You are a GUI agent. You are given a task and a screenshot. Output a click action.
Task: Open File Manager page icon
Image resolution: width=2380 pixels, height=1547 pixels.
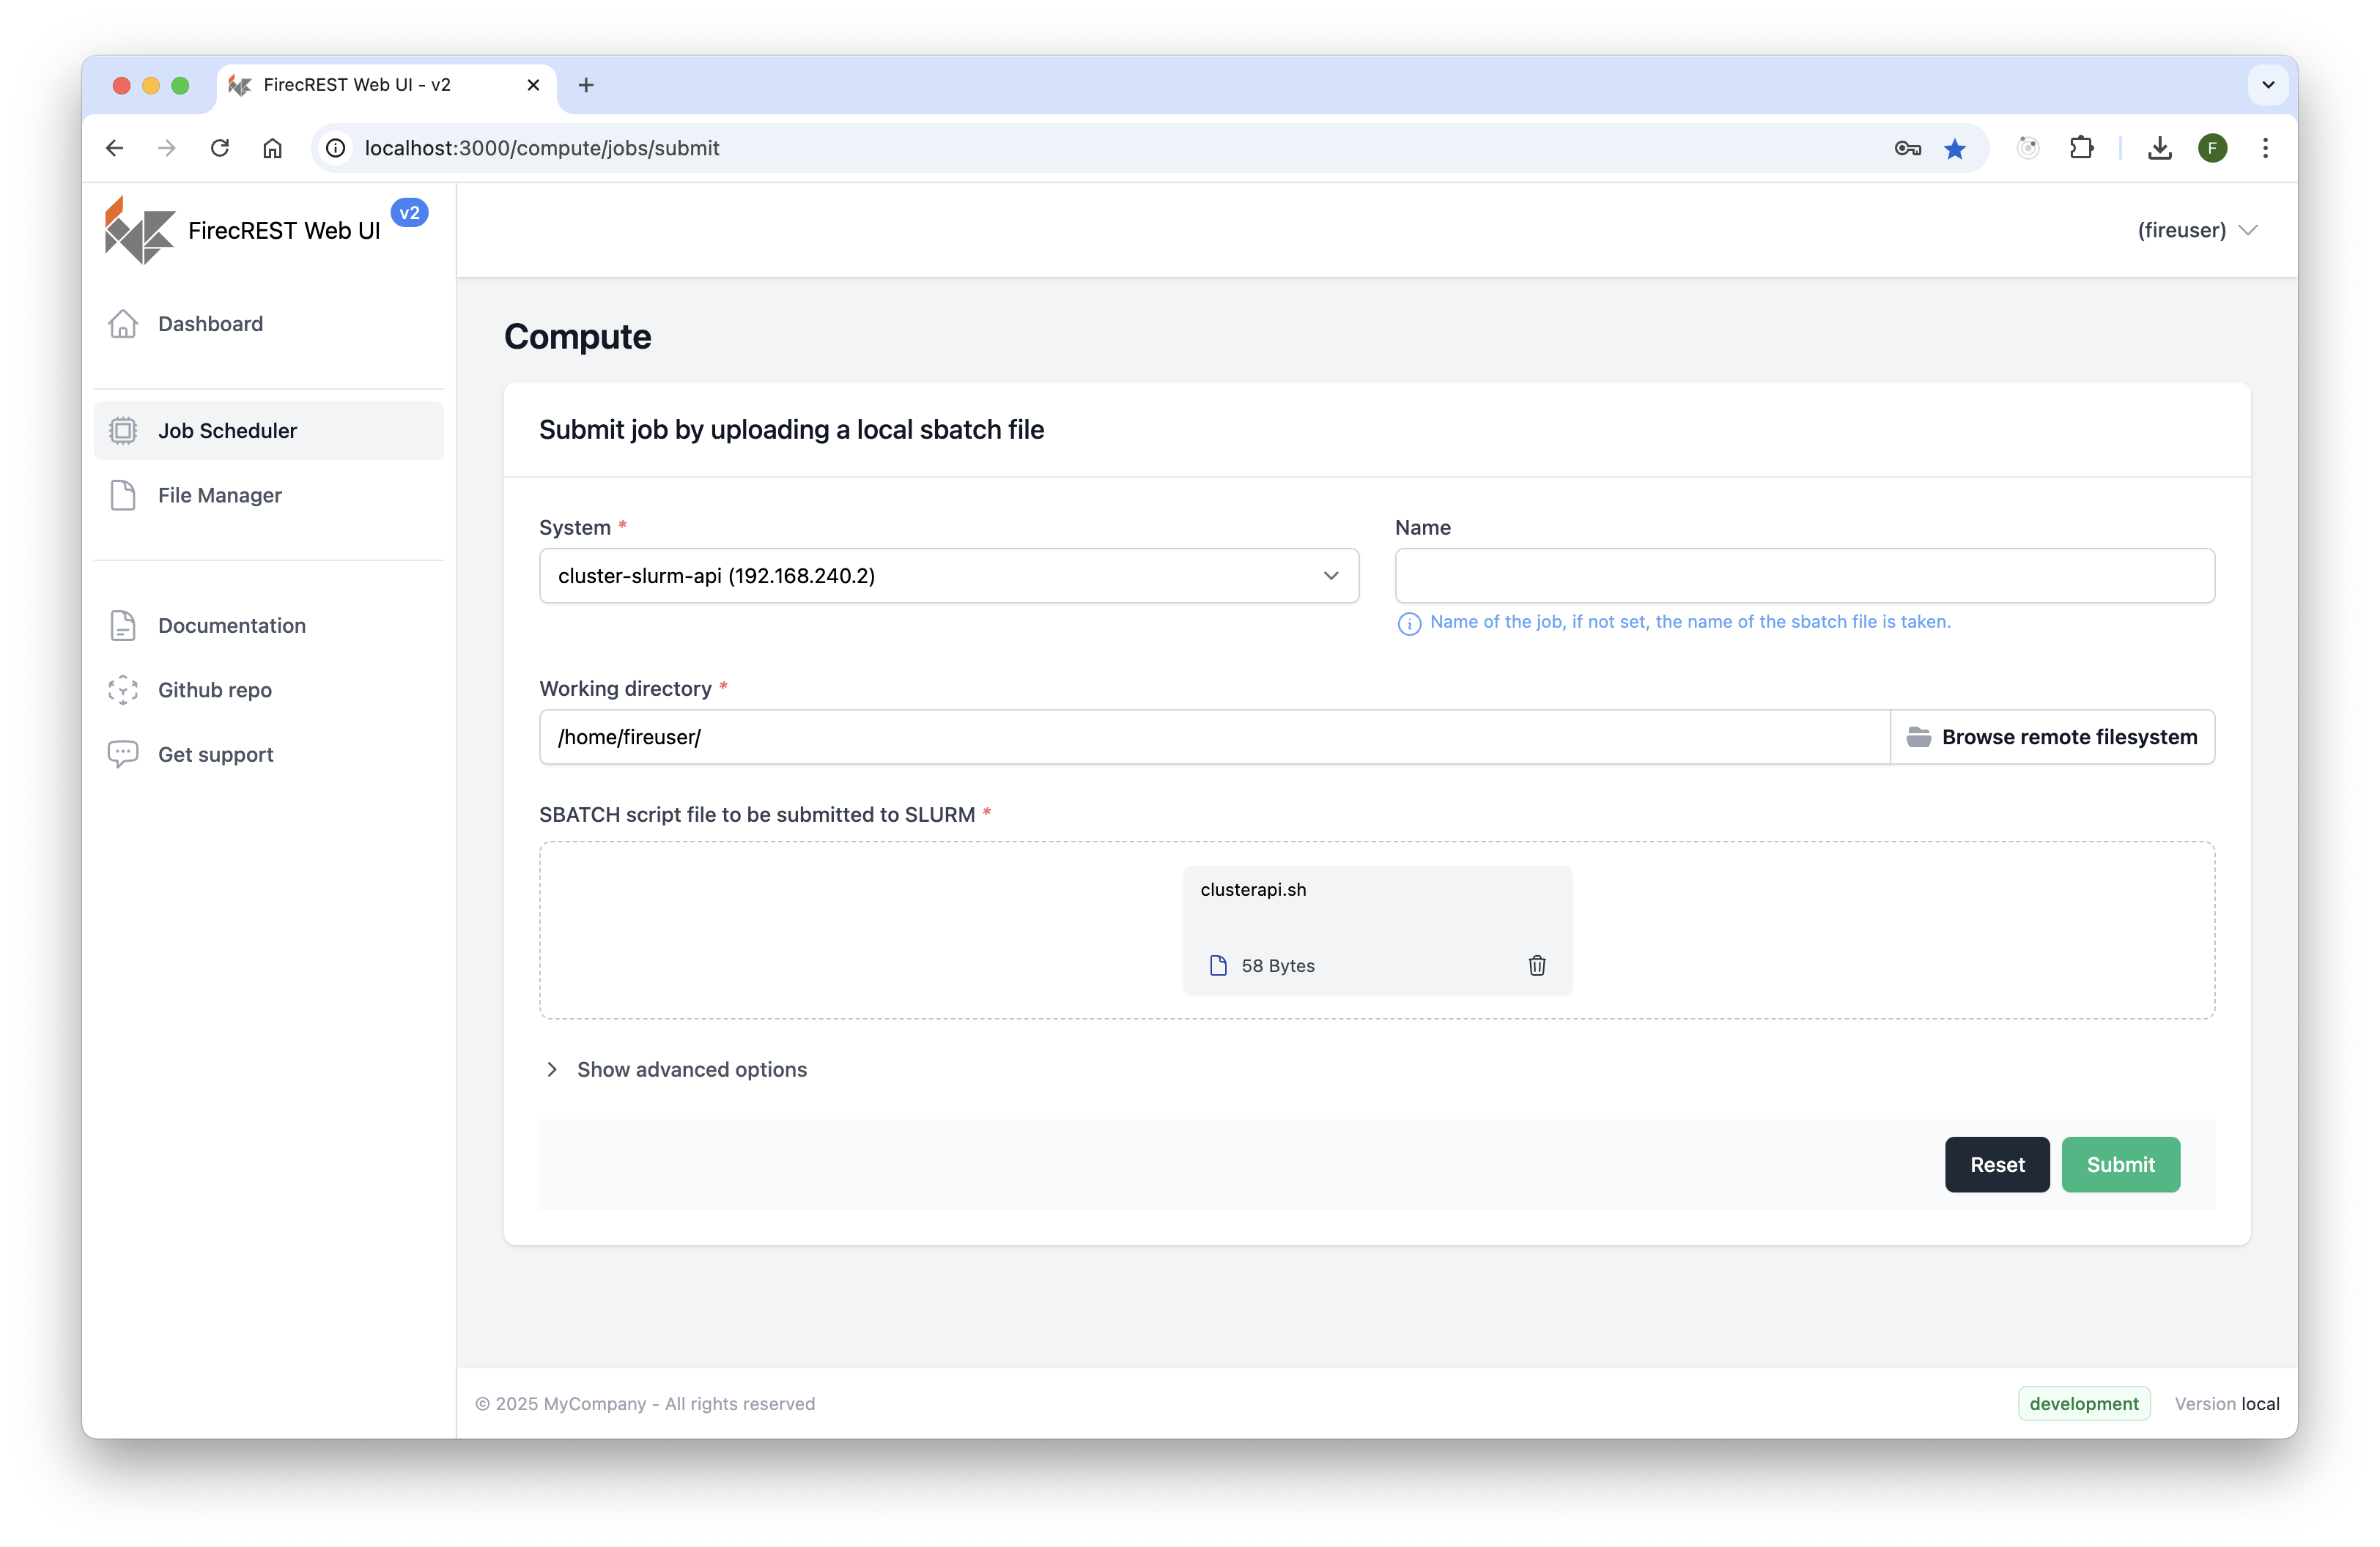tap(123, 496)
